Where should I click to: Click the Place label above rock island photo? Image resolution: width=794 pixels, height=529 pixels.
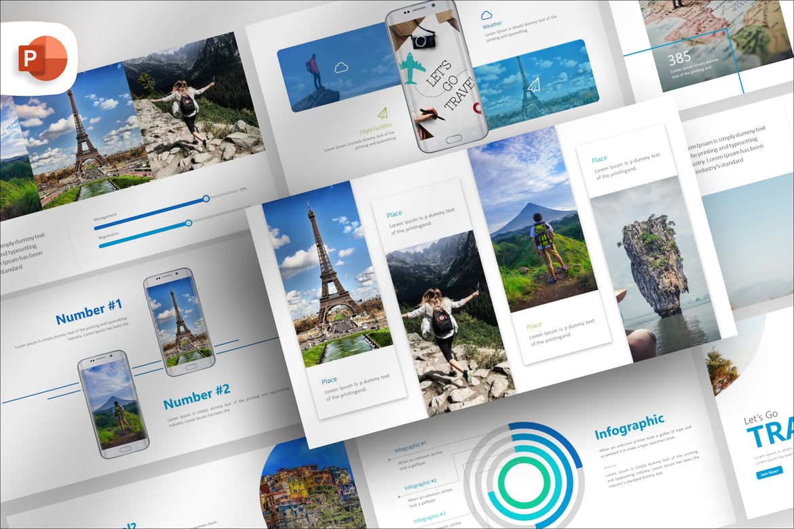pyautogui.click(x=599, y=159)
